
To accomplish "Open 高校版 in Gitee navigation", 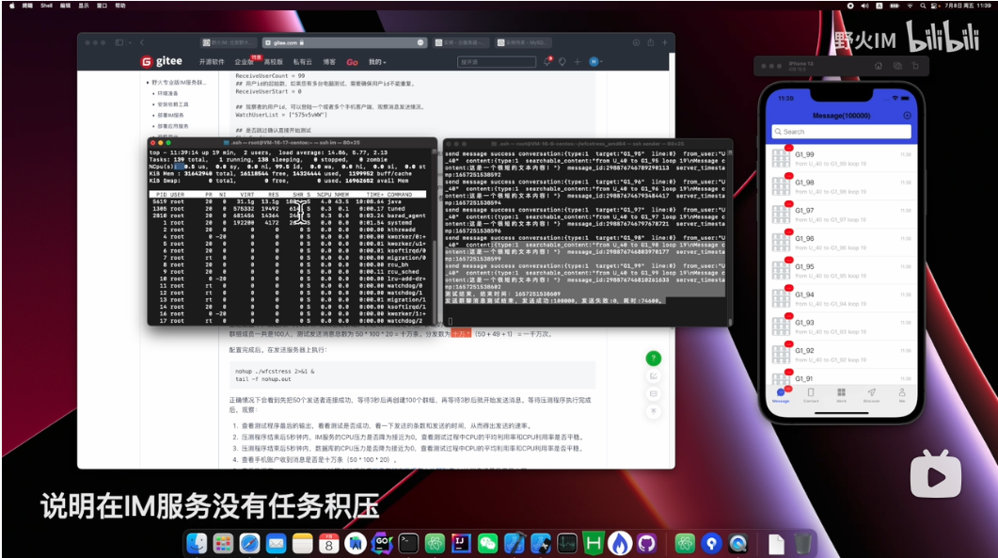I will (x=273, y=62).
